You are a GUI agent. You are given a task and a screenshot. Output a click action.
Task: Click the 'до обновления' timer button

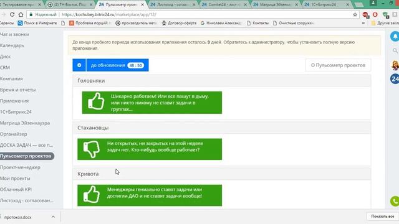pyautogui.click(x=118, y=65)
